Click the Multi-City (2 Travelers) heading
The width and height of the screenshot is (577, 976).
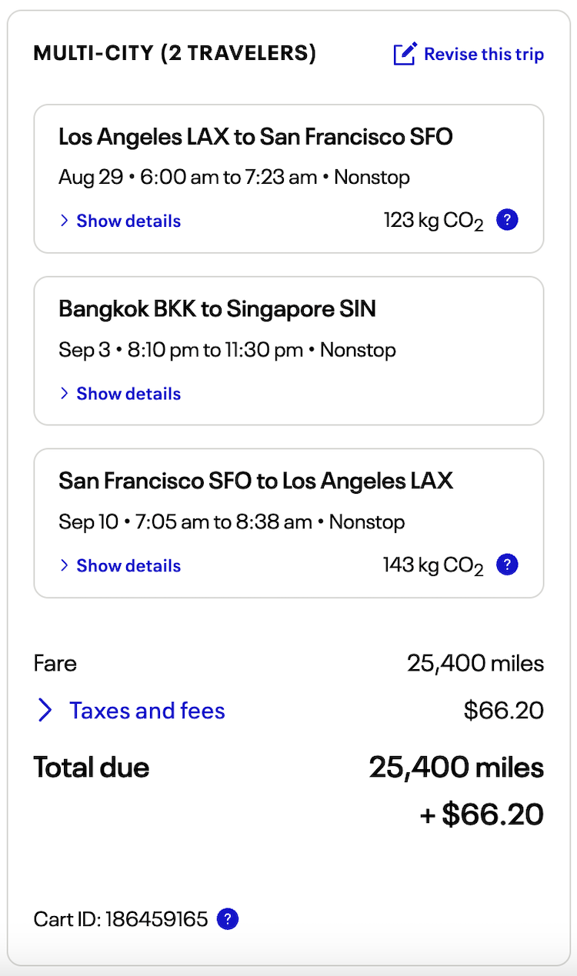[175, 54]
